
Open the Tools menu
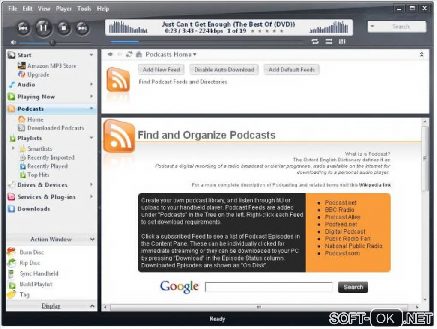click(x=84, y=9)
